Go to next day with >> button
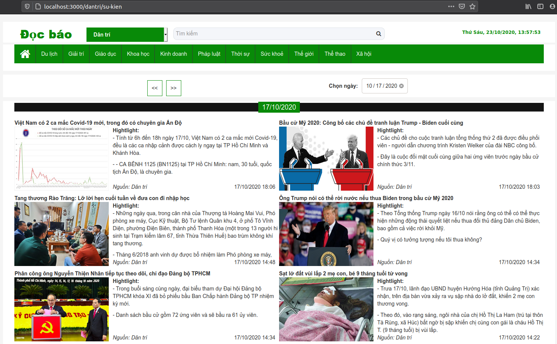The width and height of the screenshot is (557, 344). (x=174, y=88)
